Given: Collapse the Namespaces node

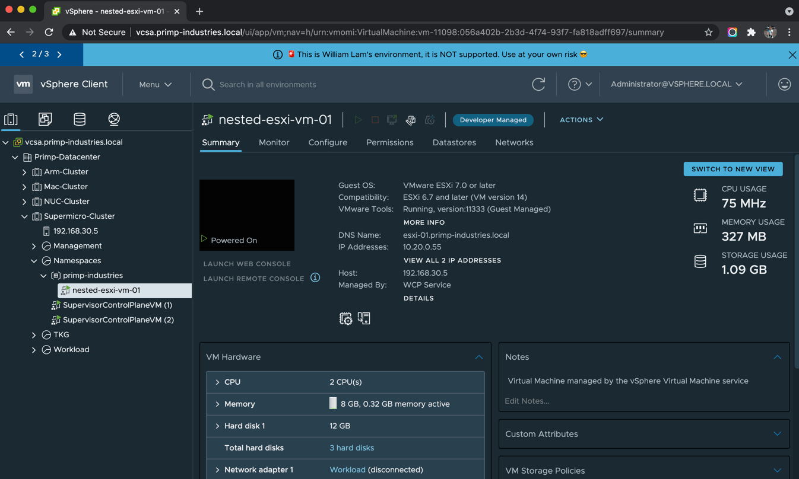Looking at the screenshot, I should tap(34, 261).
